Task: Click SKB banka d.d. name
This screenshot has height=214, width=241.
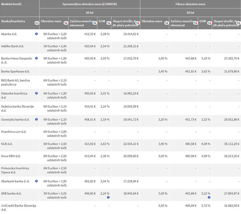Action: click(11, 193)
